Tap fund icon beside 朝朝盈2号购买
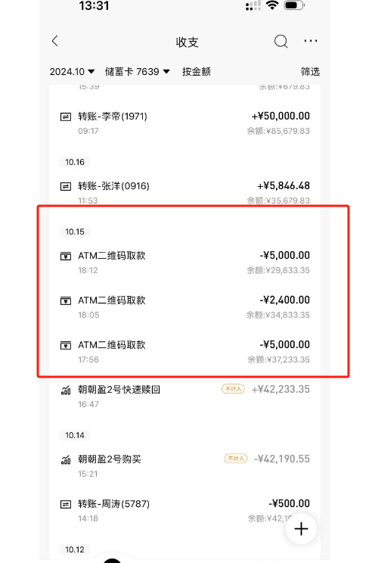 [65, 459]
